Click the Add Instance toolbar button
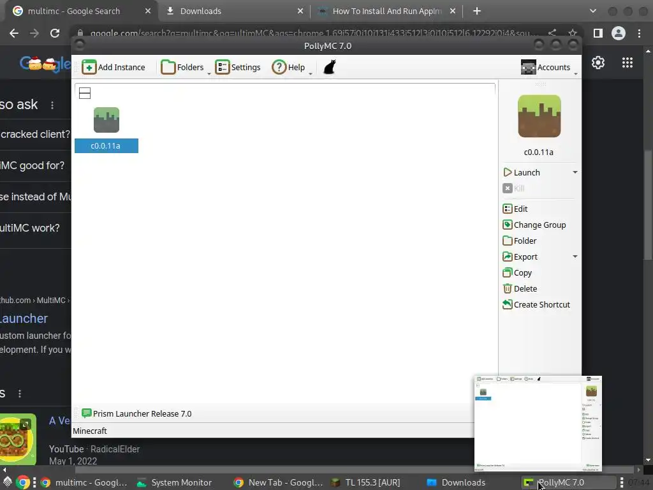The image size is (653, 490). pos(114,67)
